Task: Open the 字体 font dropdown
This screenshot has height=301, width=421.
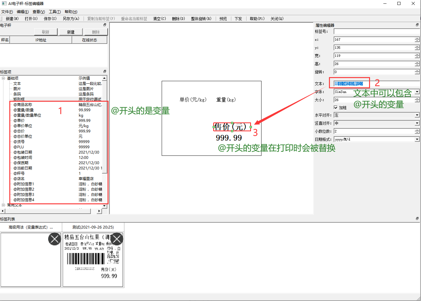Action: [417, 92]
